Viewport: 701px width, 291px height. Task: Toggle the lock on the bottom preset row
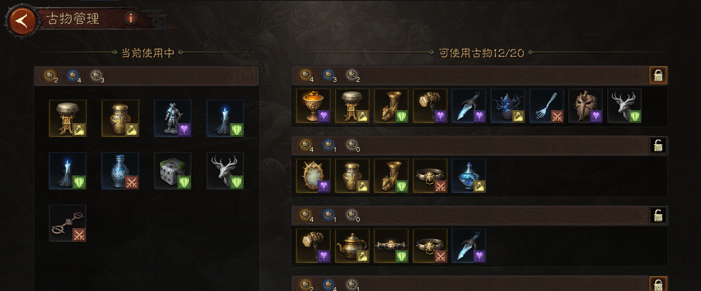pyautogui.click(x=658, y=284)
